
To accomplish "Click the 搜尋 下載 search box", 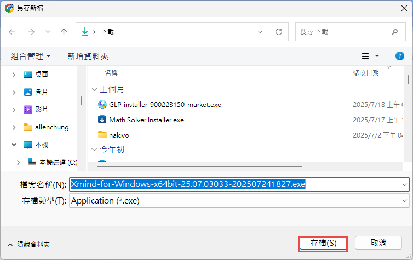I will [351, 32].
